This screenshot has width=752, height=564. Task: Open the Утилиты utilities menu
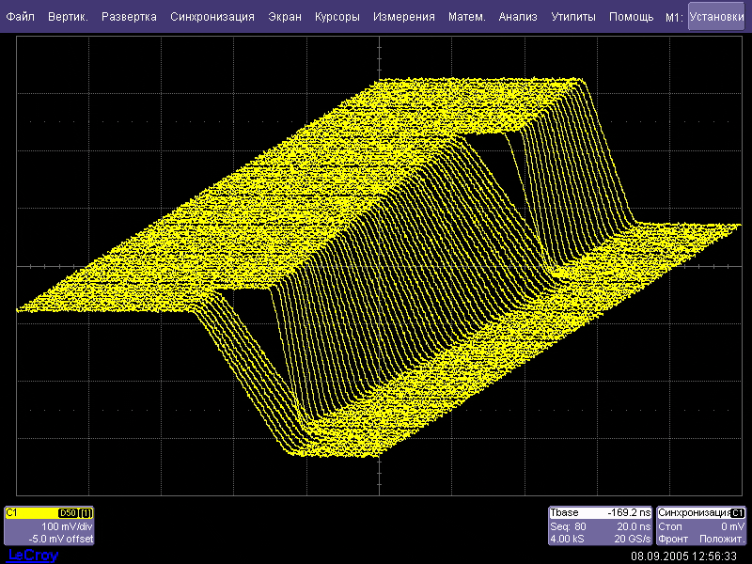click(x=573, y=17)
